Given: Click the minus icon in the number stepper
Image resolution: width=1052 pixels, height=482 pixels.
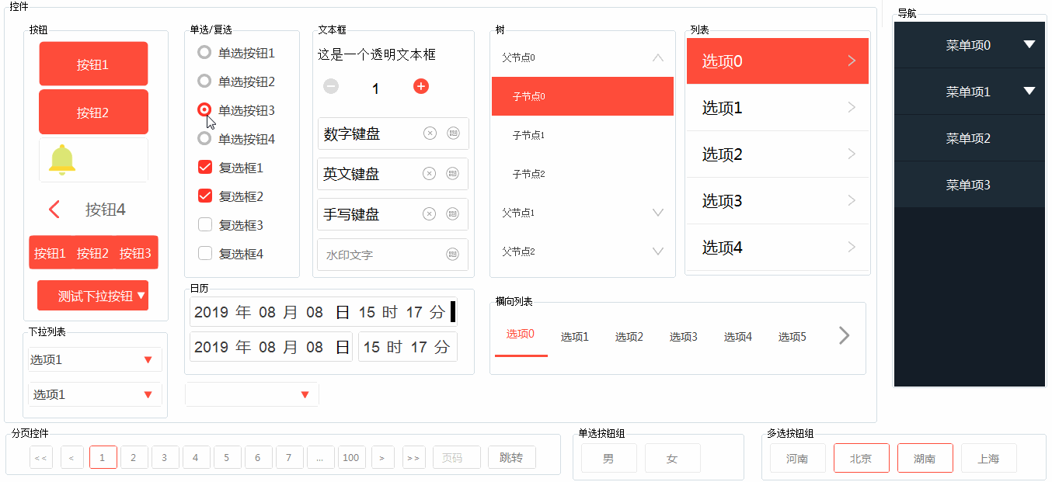Looking at the screenshot, I should click(331, 87).
